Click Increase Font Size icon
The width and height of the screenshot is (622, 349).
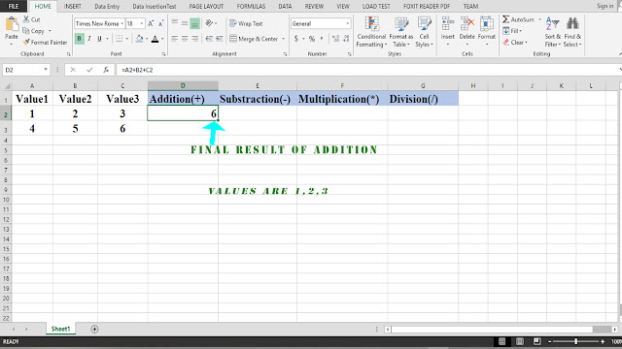[151, 23]
